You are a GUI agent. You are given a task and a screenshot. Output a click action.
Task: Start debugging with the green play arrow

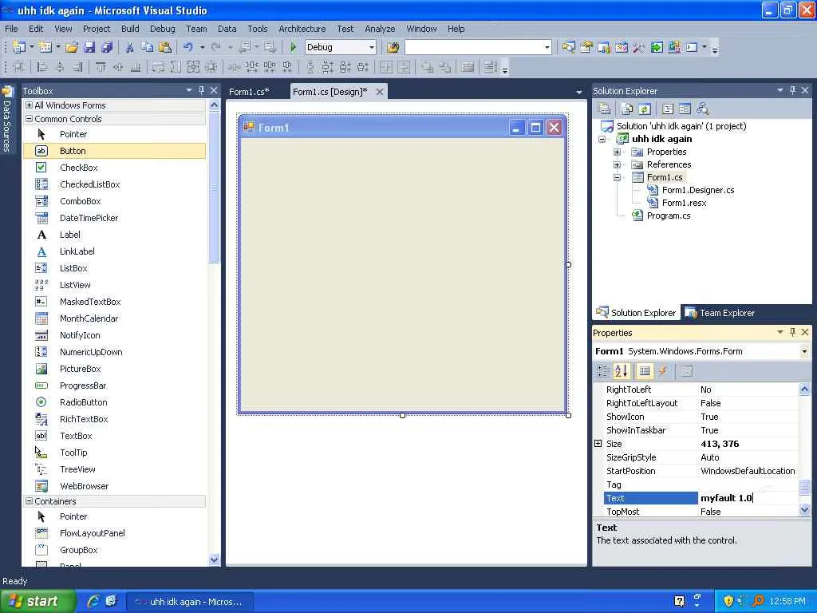tap(293, 47)
